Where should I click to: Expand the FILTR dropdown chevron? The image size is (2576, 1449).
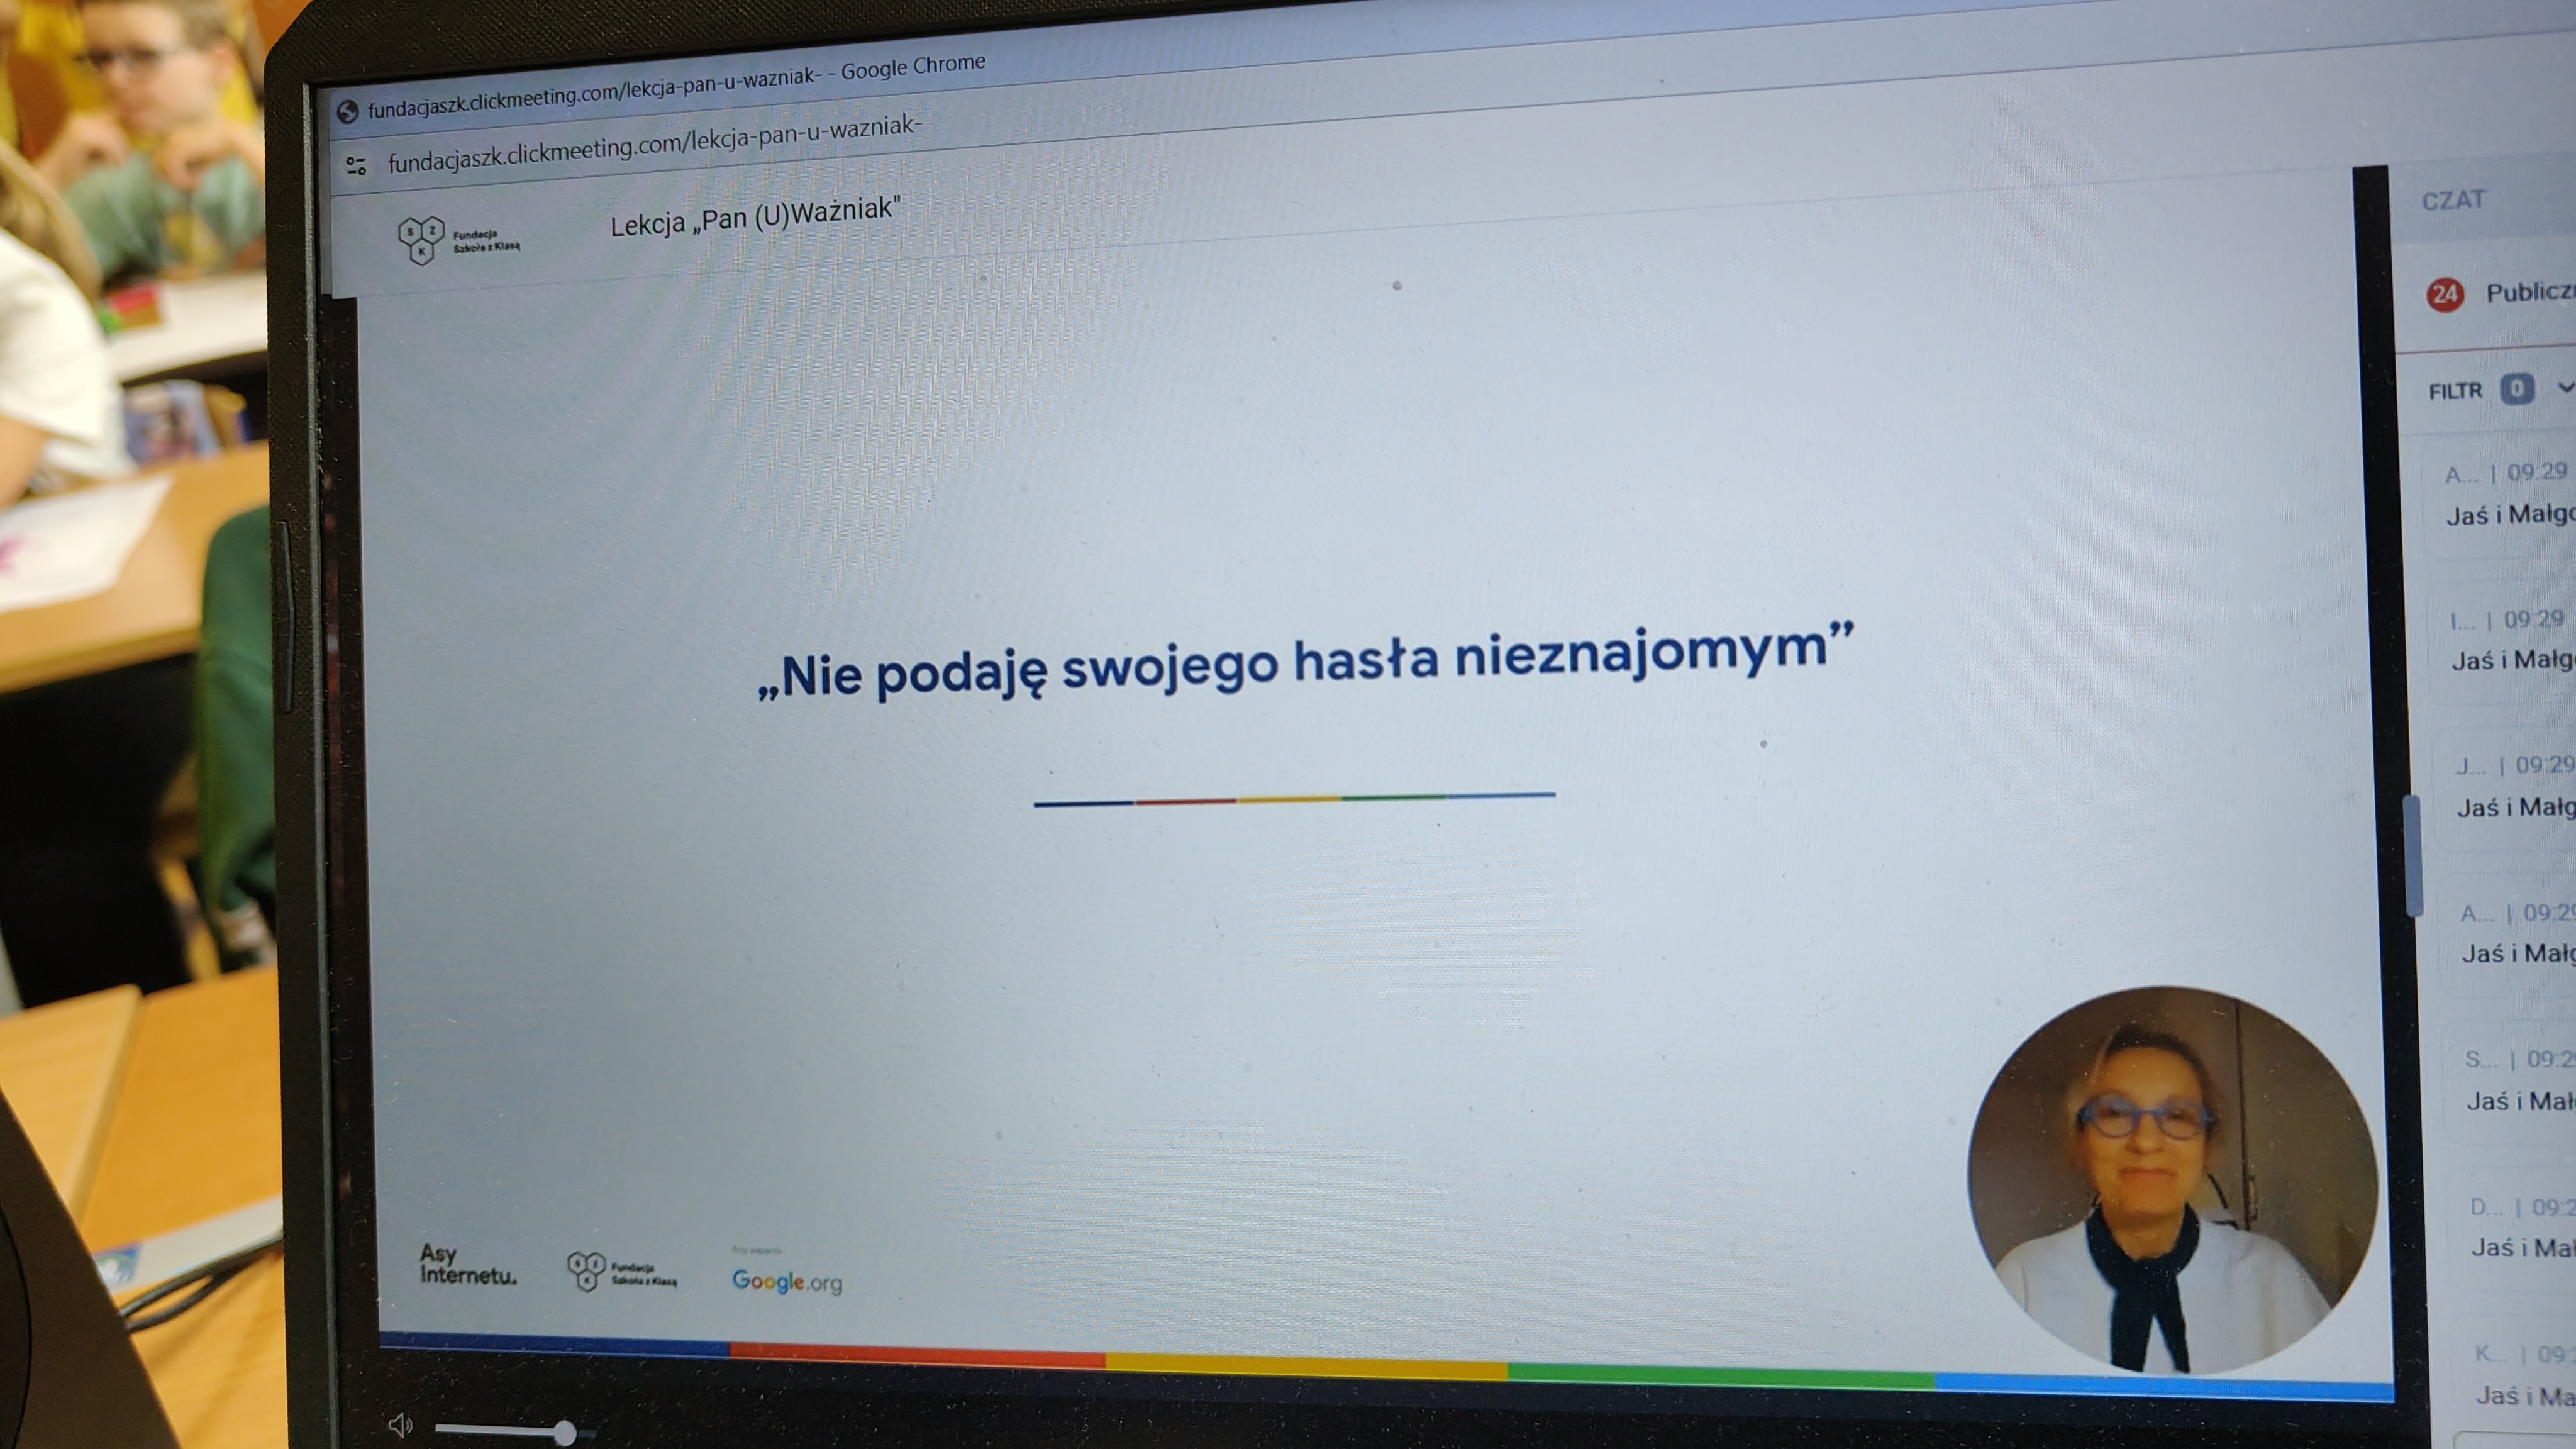click(x=2566, y=388)
